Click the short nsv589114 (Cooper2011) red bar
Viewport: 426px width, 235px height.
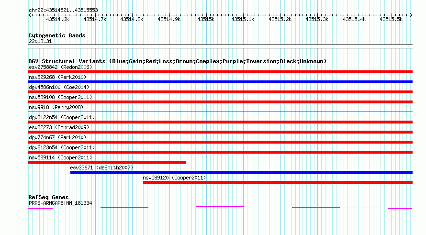tap(107, 162)
